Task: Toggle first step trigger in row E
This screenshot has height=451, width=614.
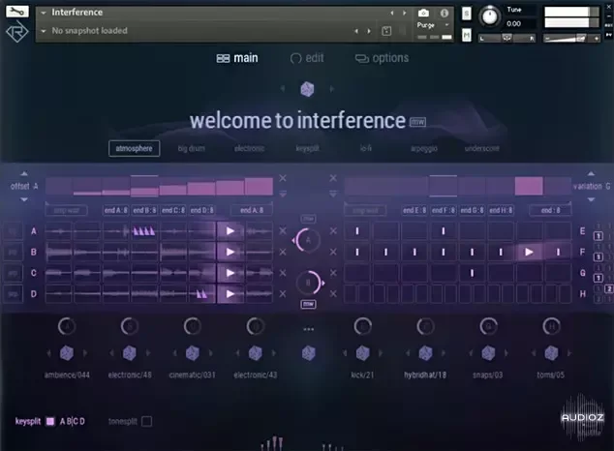Action: click(357, 231)
